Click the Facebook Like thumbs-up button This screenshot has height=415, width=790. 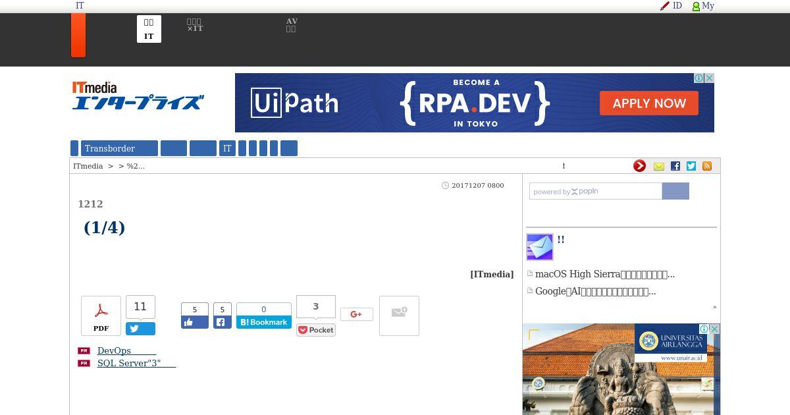pos(195,322)
